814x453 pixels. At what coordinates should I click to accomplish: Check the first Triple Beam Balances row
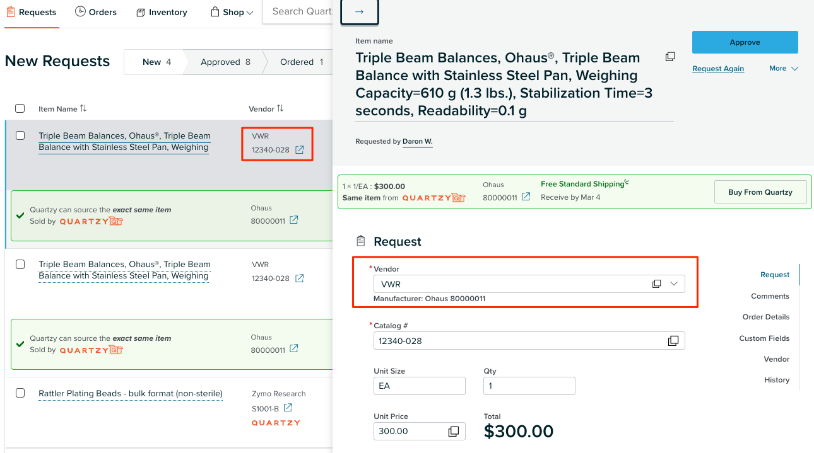20,135
